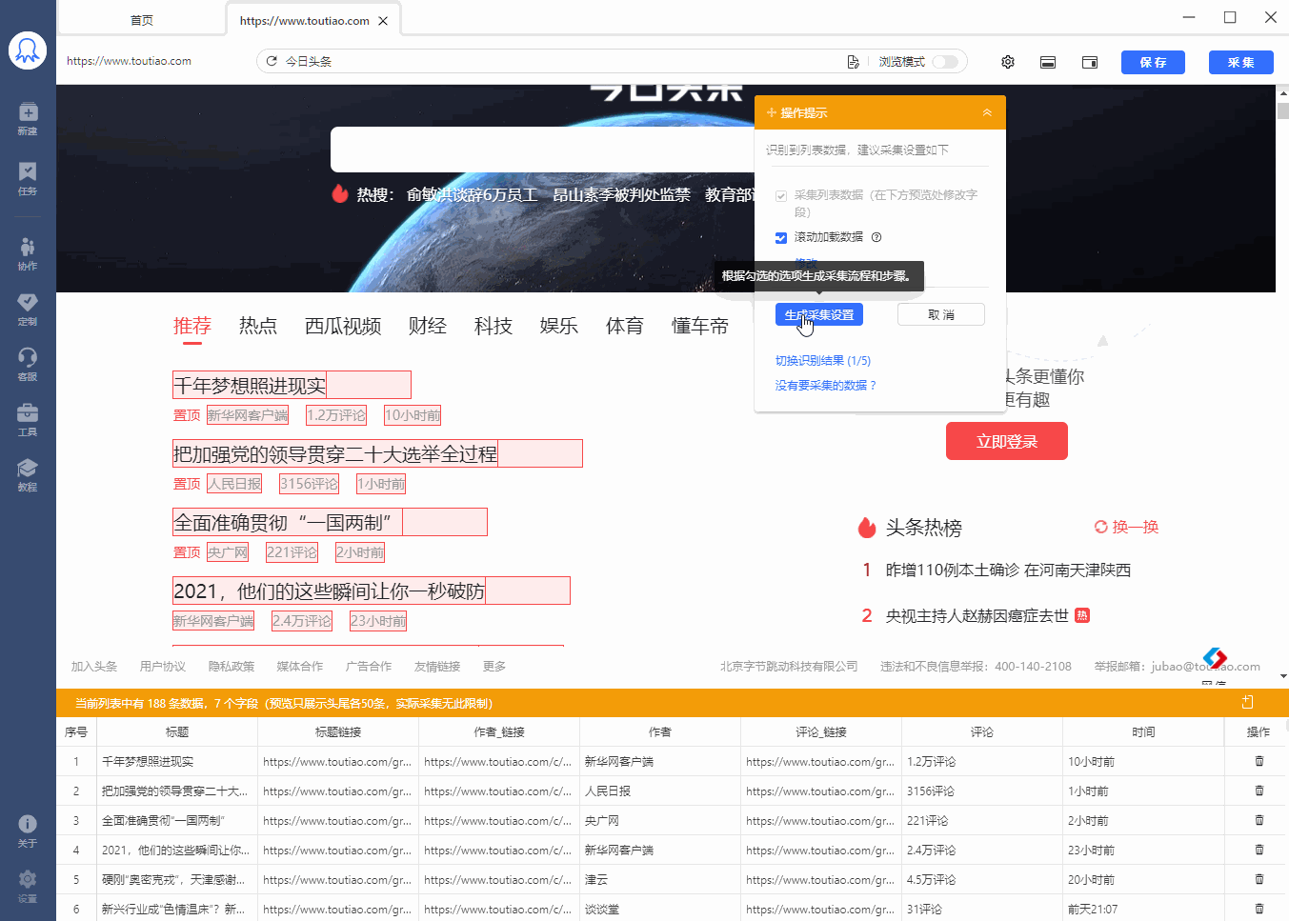Select the 财经 channel tab
The image size is (1289, 921).
428,326
